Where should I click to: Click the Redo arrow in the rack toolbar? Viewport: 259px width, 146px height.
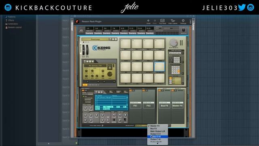point(155,21)
